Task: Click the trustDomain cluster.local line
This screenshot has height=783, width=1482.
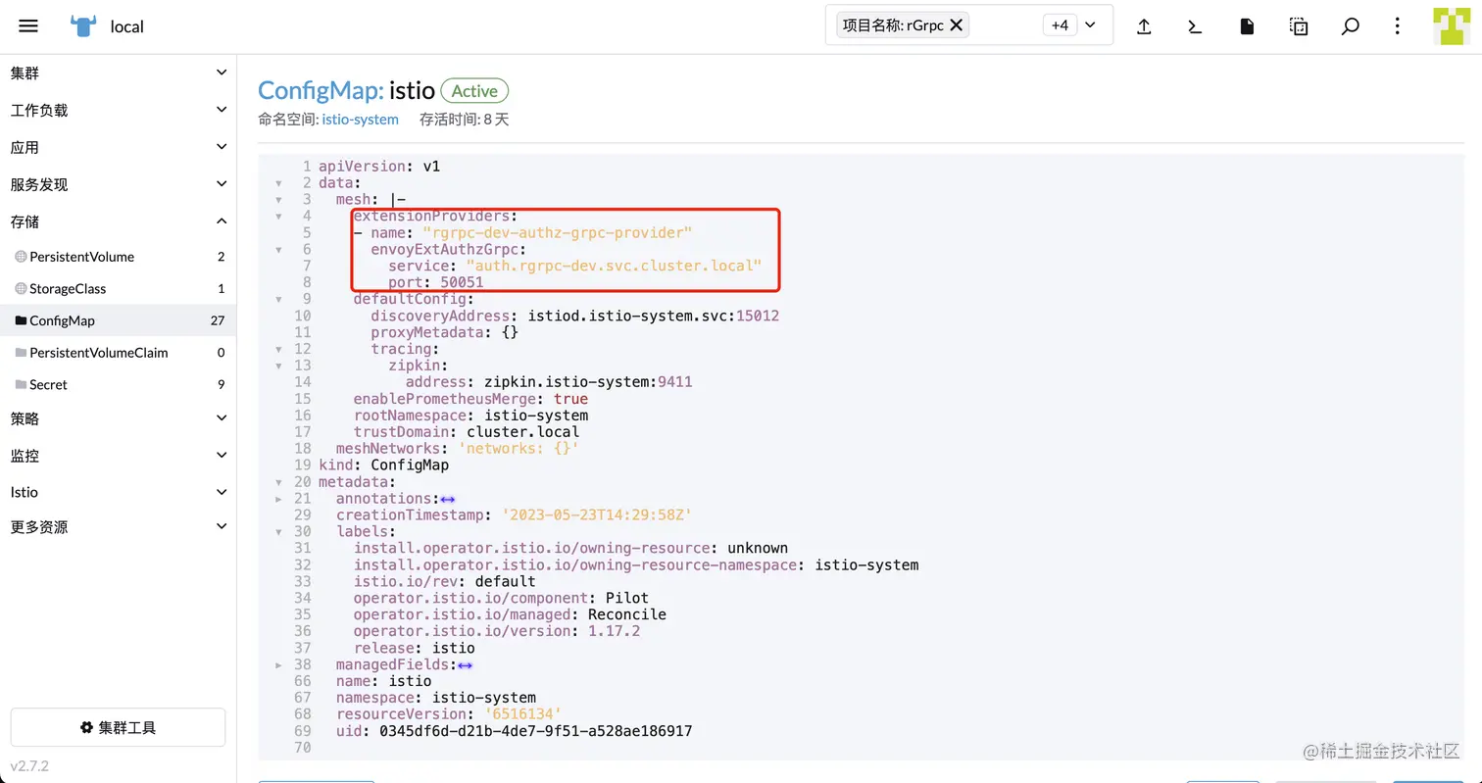Action: pos(467,432)
